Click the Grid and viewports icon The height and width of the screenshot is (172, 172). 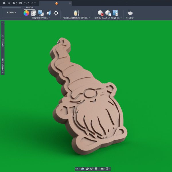click(107, 169)
